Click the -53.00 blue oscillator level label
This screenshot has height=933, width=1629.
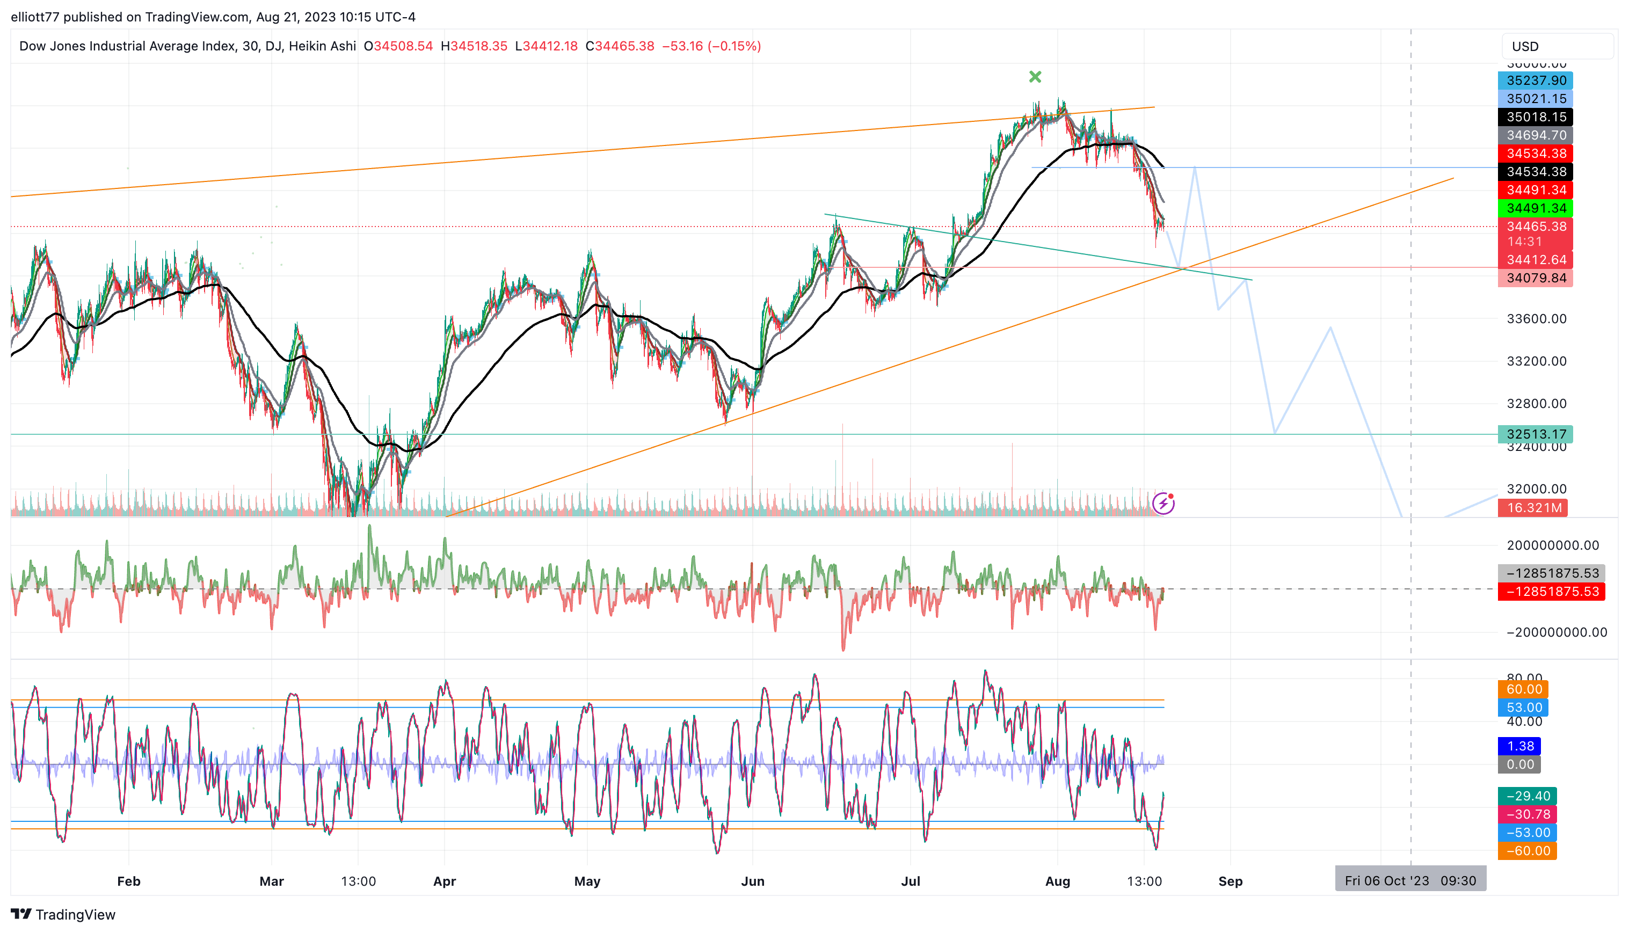point(1527,833)
